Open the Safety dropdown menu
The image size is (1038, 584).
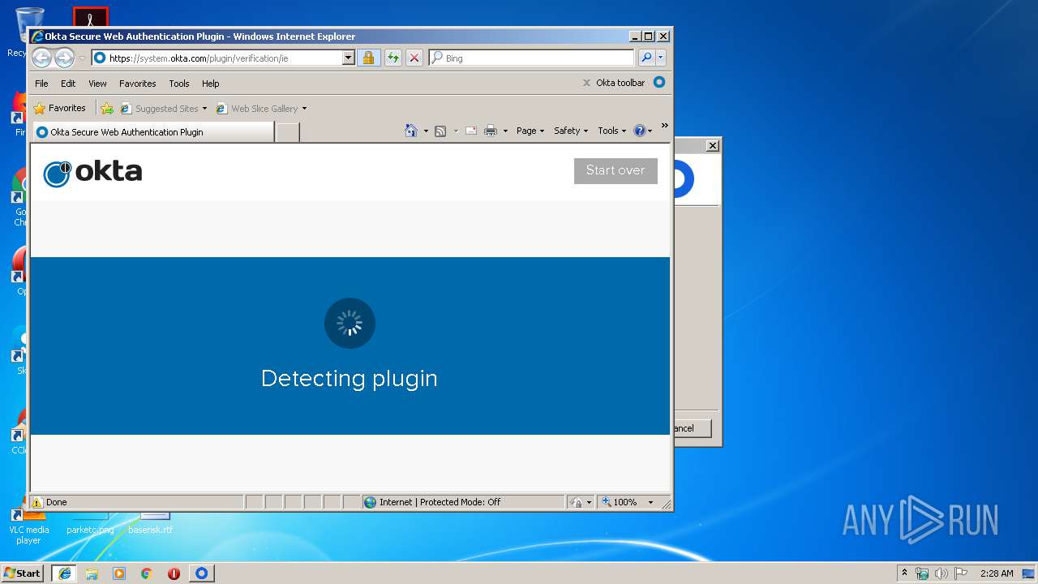[x=571, y=131]
